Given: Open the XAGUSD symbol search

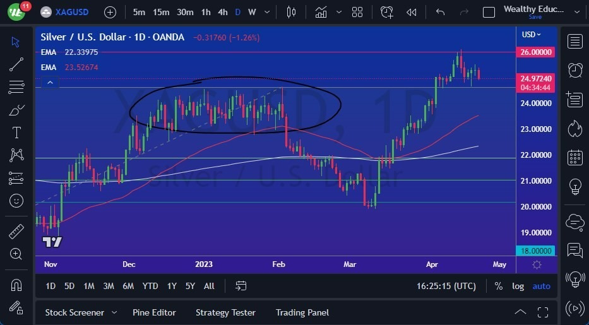Looking at the screenshot, I should 64,13.
